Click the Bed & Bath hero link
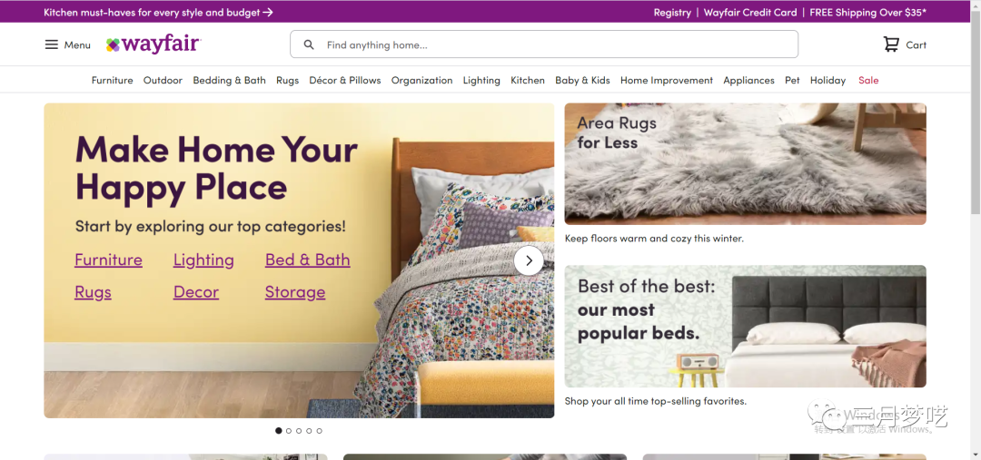 coord(307,260)
